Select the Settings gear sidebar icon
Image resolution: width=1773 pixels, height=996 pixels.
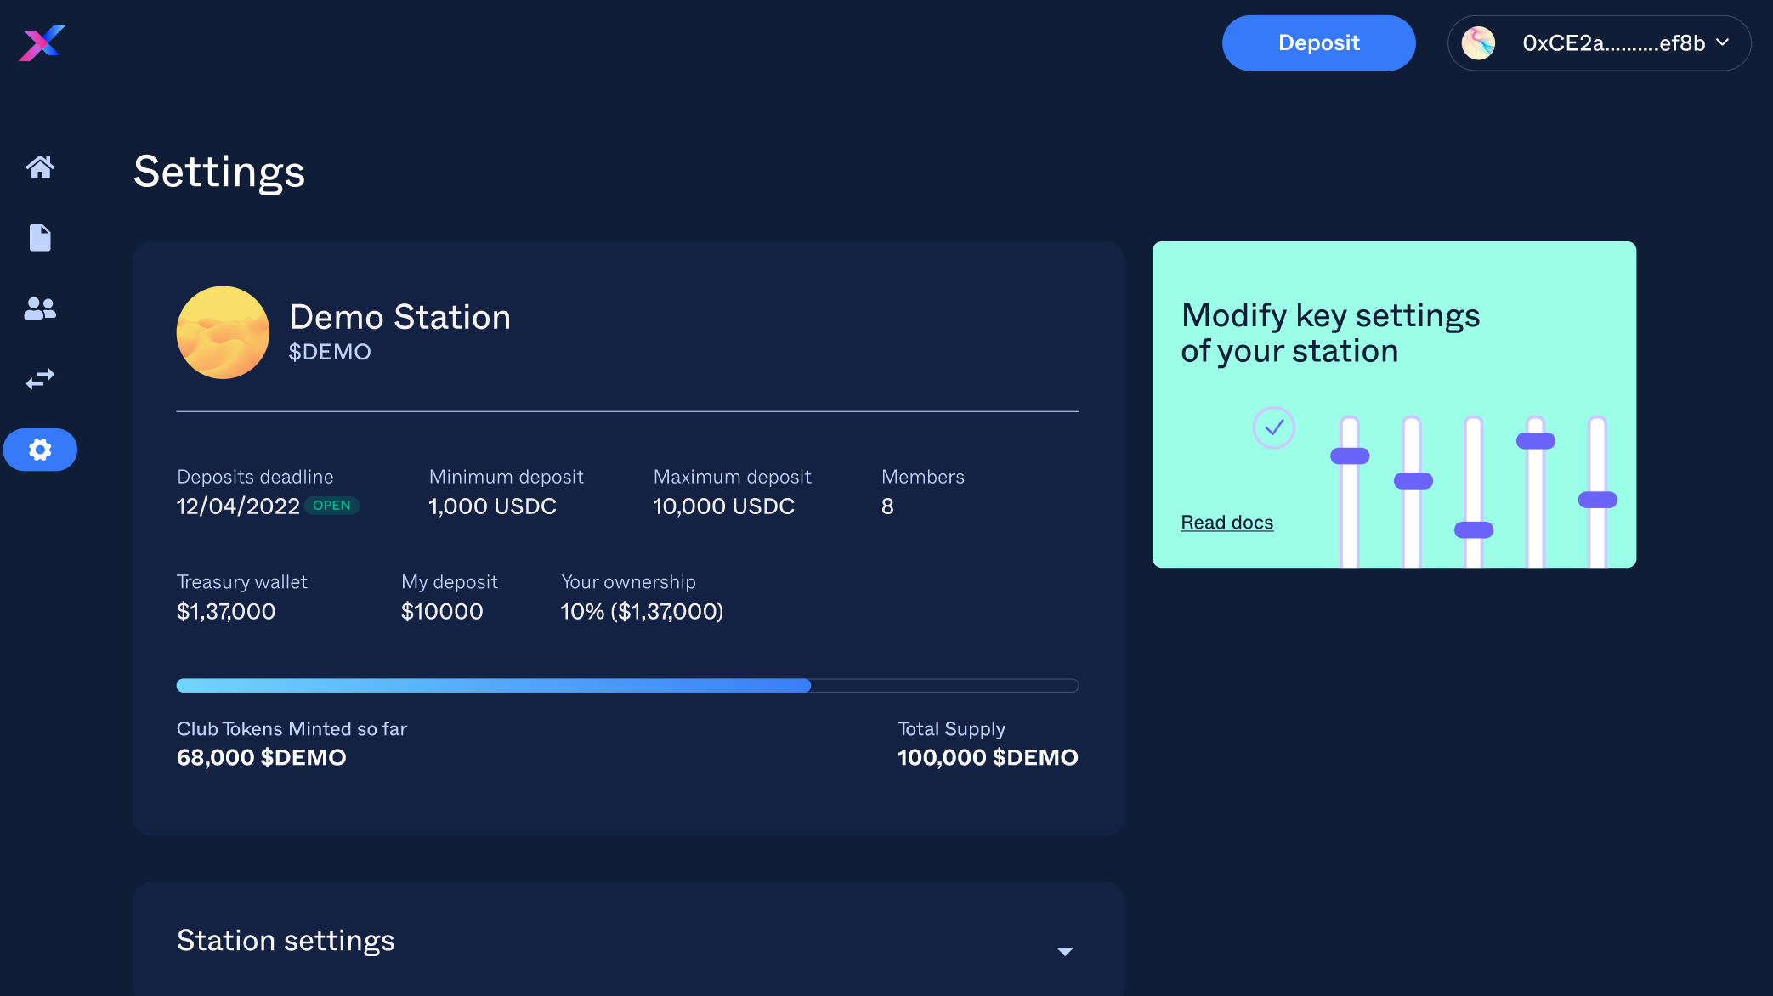tap(40, 450)
